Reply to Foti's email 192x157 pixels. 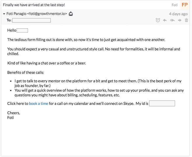point(165,20)
